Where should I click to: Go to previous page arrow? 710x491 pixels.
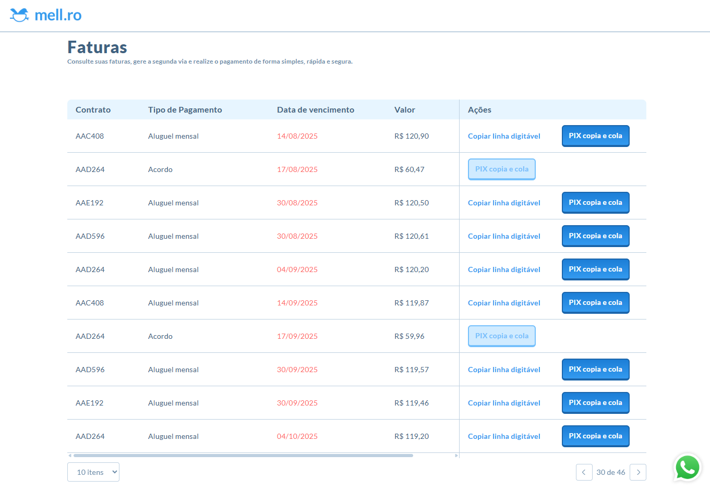click(x=584, y=472)
